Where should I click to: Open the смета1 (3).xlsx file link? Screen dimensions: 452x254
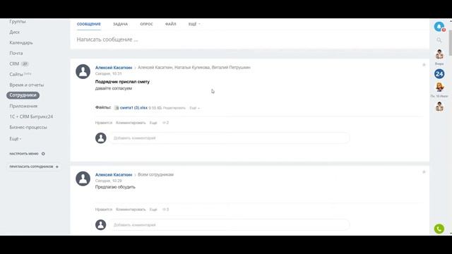click(133, 108)
